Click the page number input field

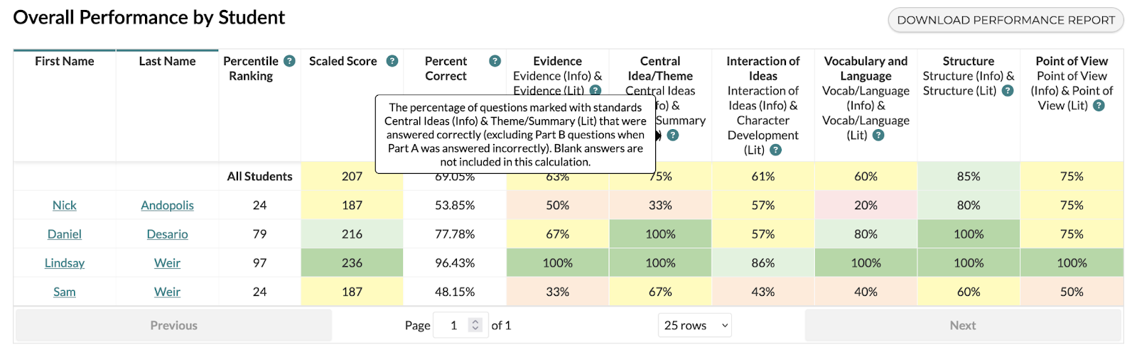point(453,326)
